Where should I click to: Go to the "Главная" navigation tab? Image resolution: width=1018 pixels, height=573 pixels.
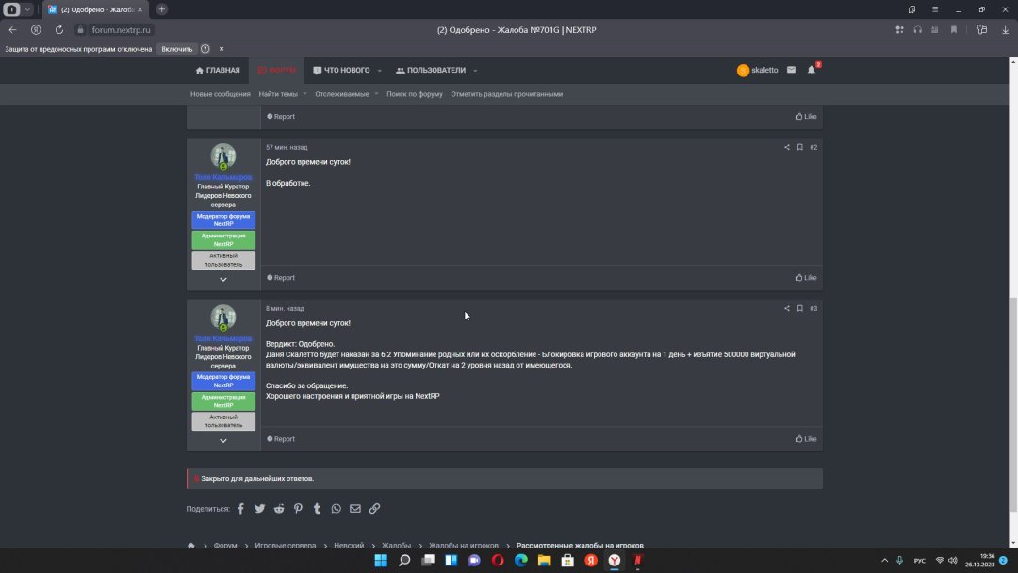tap(218, 71)
